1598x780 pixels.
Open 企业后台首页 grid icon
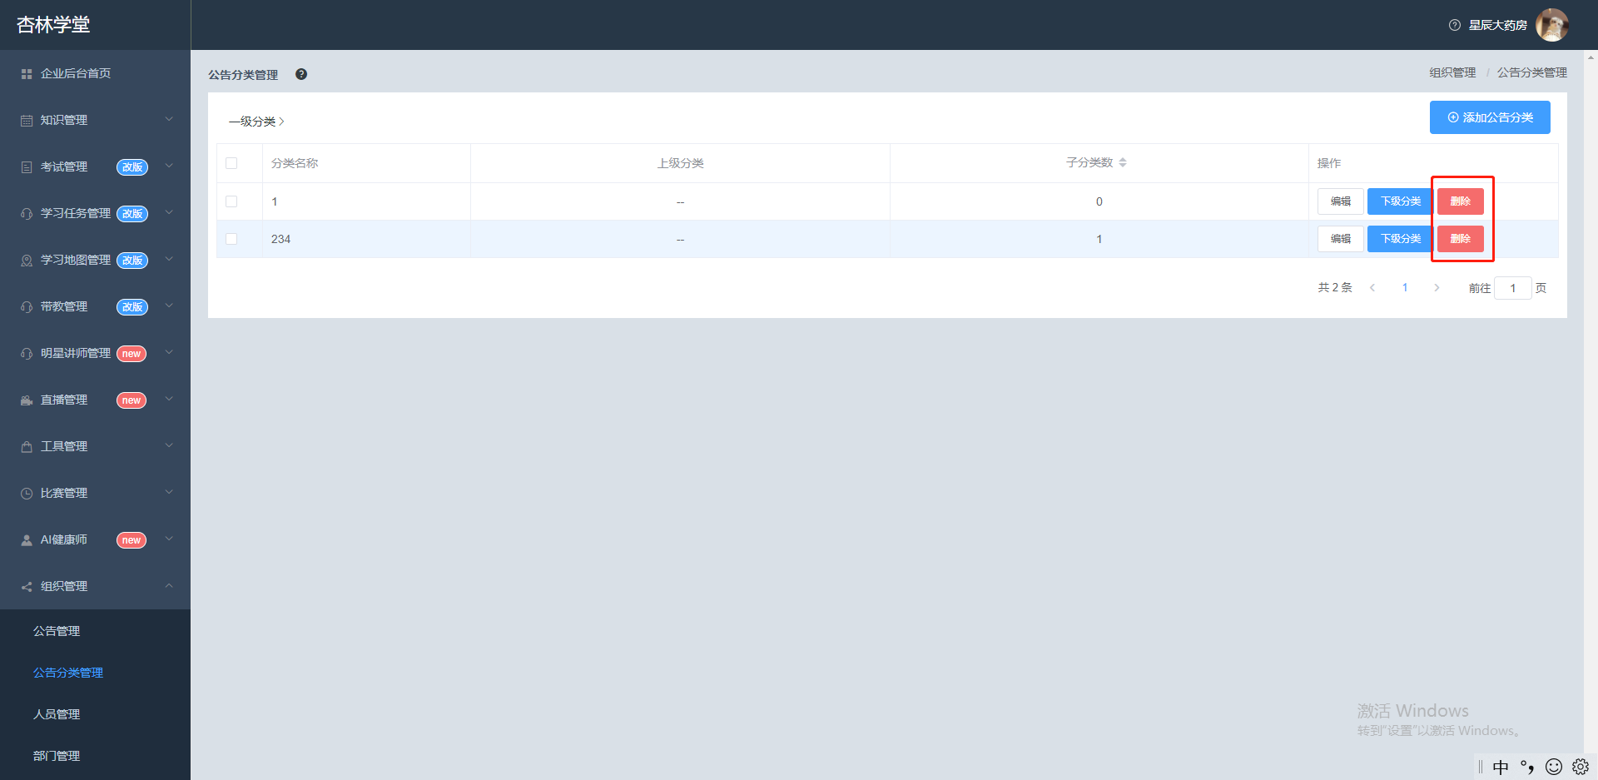coord(27,74)
